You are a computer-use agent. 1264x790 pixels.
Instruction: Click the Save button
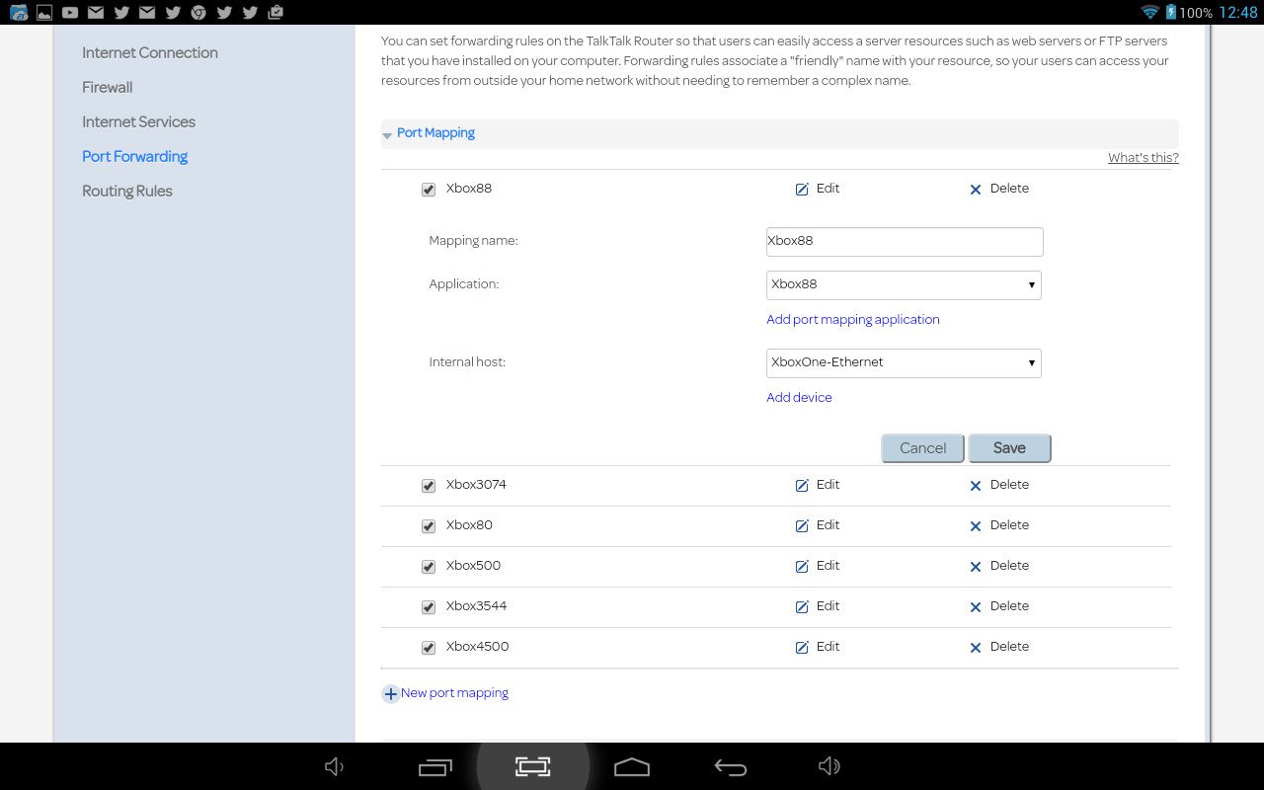pyautogui.click(x=1009, y=448)
